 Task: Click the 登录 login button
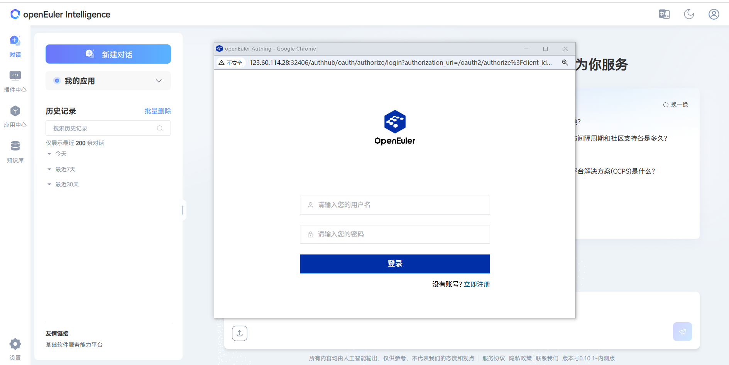395,264
